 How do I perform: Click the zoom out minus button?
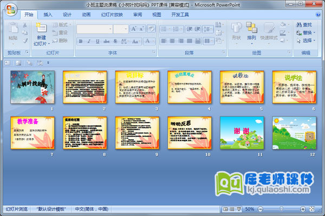259,209
